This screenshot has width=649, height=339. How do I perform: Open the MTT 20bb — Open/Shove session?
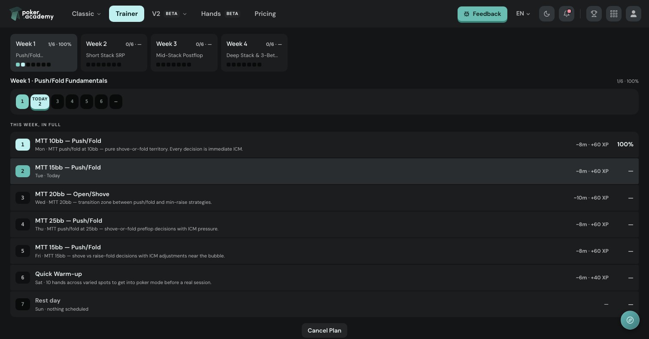(324, 198)
